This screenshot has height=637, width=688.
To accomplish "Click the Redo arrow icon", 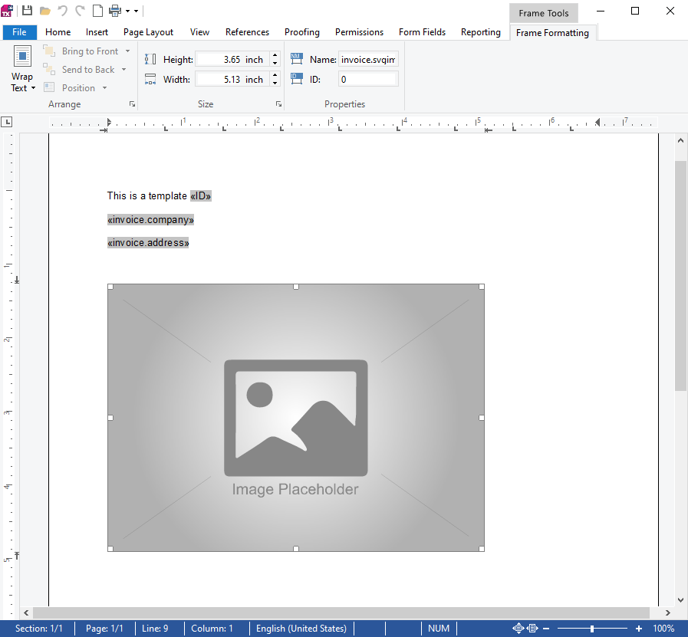I will (80, 11).
